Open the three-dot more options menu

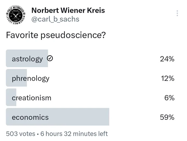pyautogui.click(x=177, y=13)
